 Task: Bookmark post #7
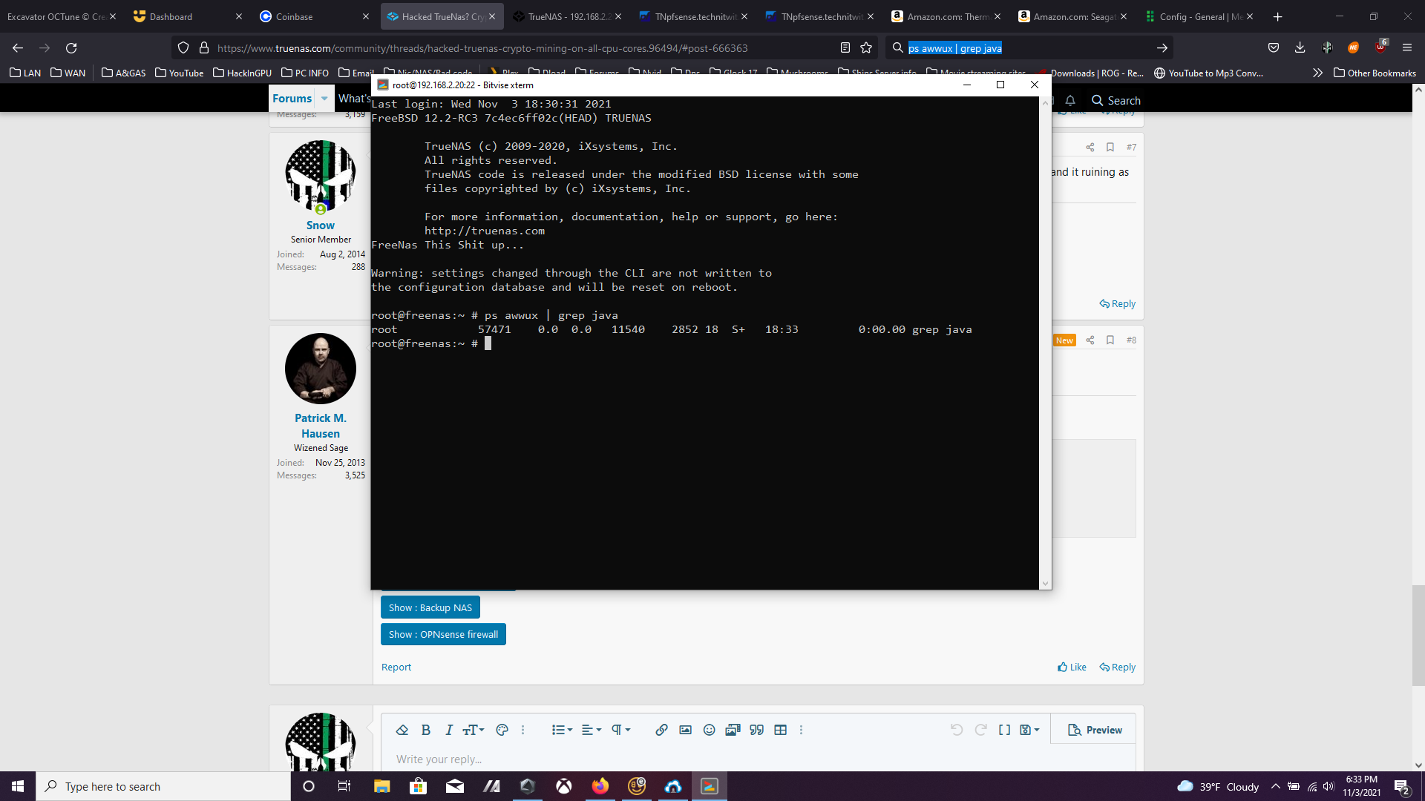(1110, 147)
